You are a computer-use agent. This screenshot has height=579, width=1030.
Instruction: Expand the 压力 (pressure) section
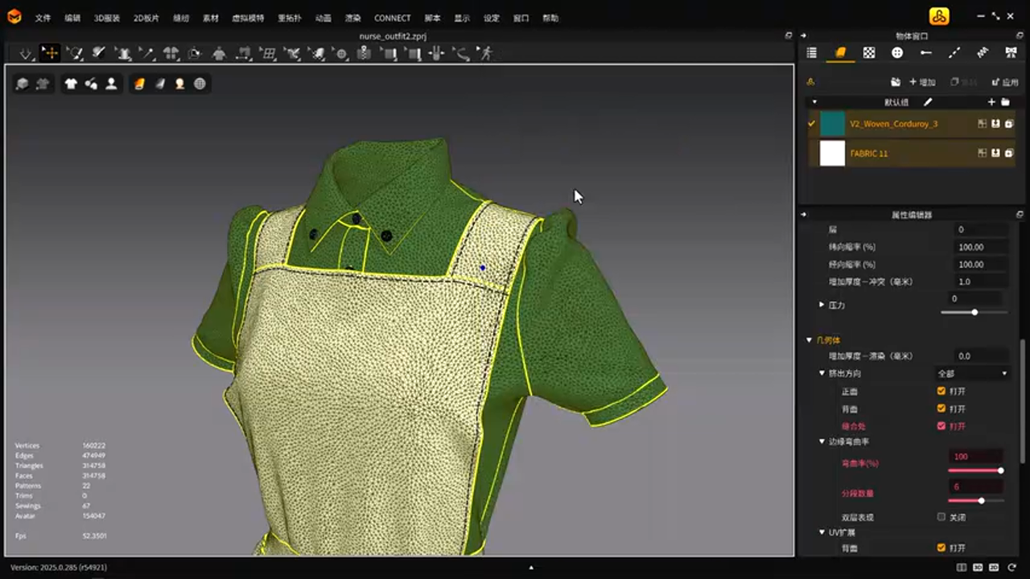pos(822,305)
